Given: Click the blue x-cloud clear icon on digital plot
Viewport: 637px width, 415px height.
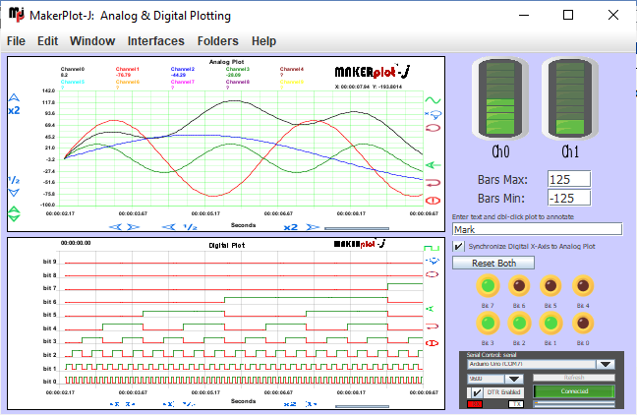Looking at the screenshot, I should pyautogui.click(x=433, y=261).
